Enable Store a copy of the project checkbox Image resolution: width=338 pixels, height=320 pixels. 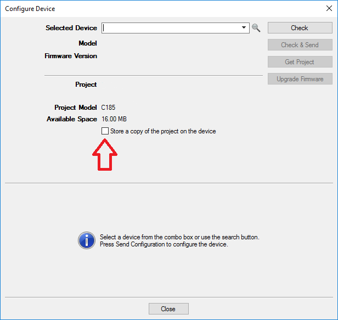tap(105, 131)
